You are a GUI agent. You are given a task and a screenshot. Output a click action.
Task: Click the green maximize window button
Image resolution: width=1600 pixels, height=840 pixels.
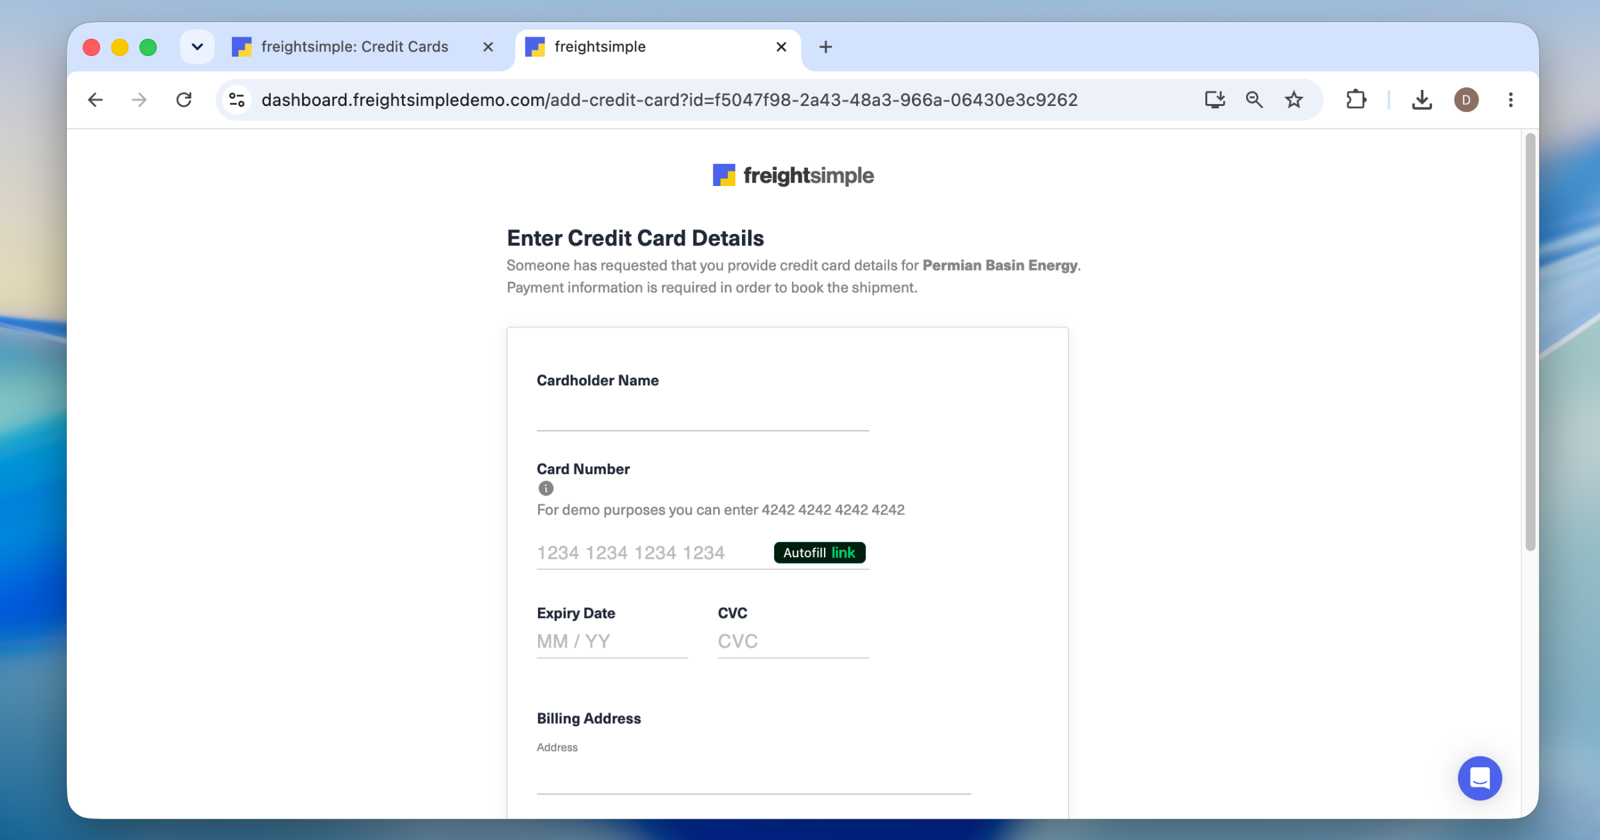click(x=148, y=47)
